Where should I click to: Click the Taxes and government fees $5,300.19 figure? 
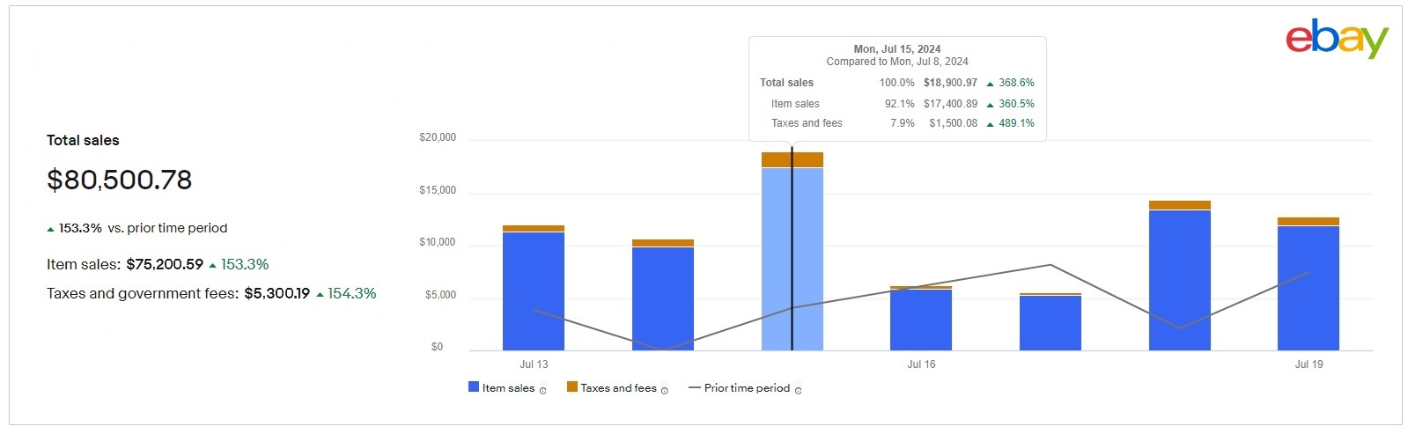coord(276,294)
